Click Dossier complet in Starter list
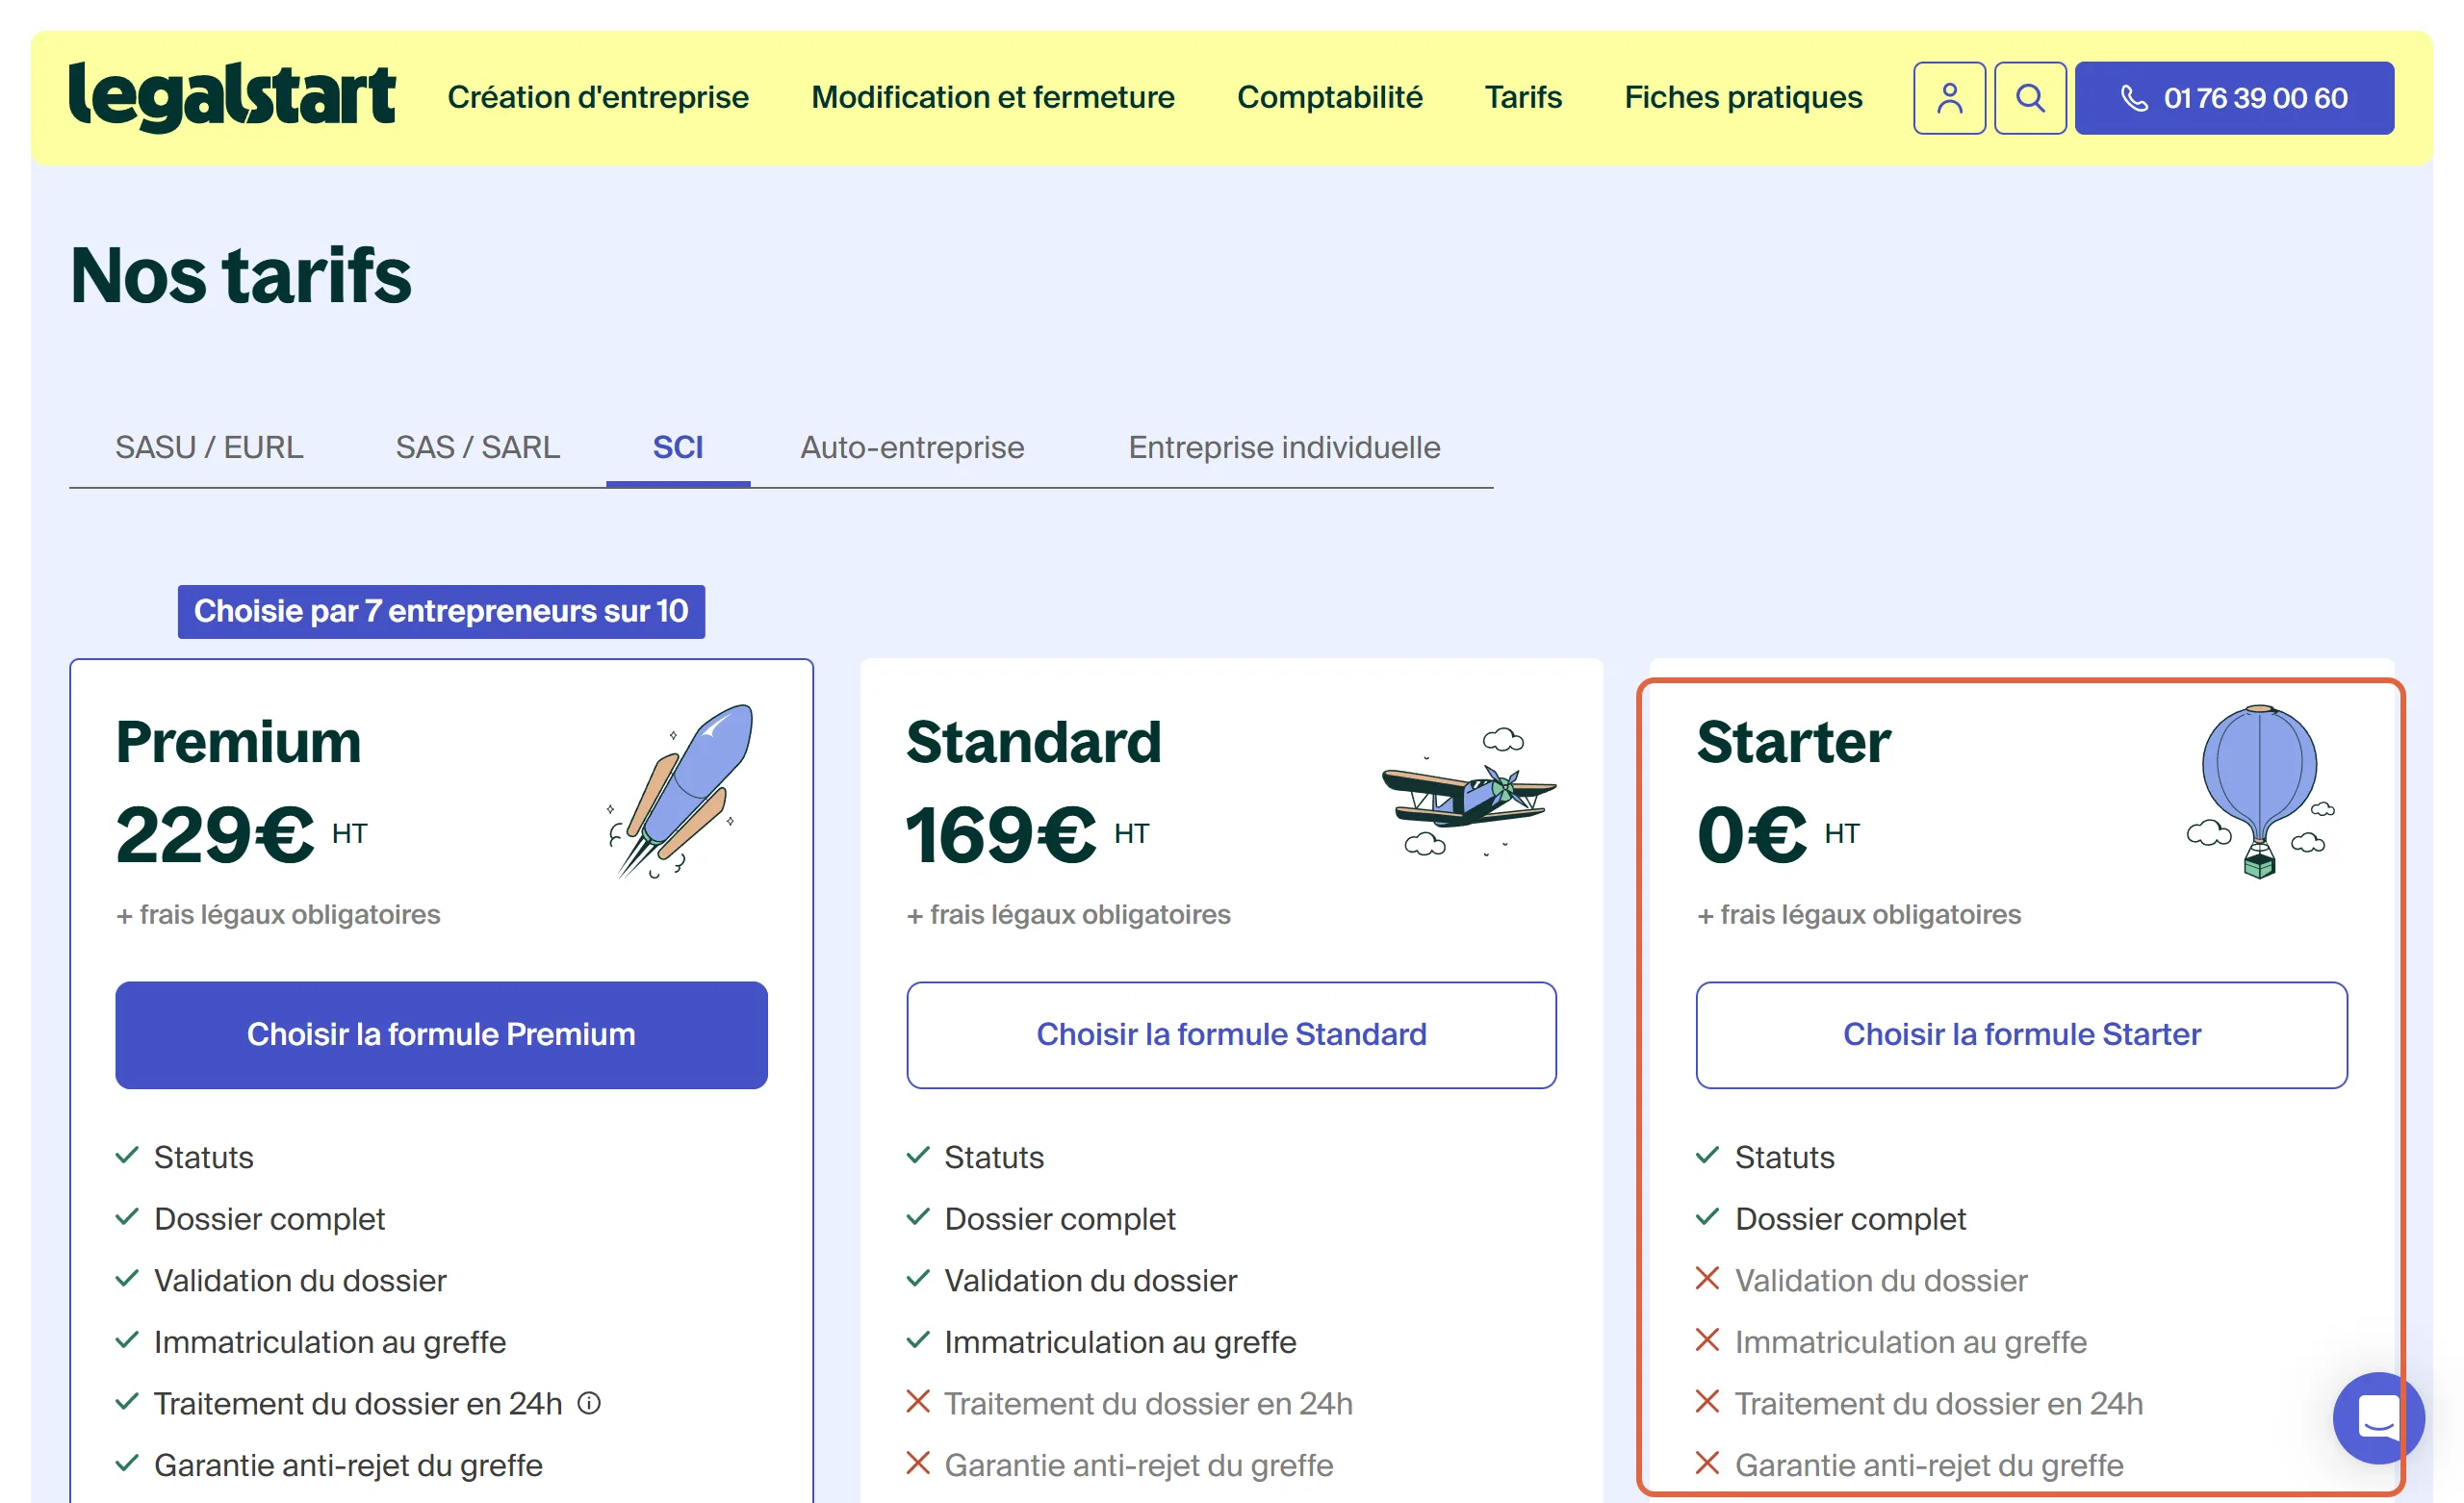This screenshot has height=1503, width=2464. point(1850,1219)
